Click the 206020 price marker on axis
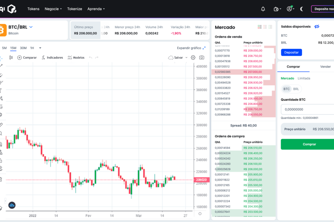 (202, 180)
